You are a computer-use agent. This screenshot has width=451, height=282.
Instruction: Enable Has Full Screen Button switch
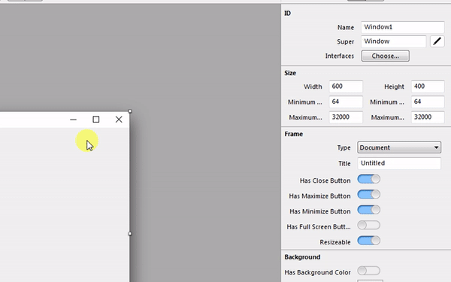(x=369, y=225)
